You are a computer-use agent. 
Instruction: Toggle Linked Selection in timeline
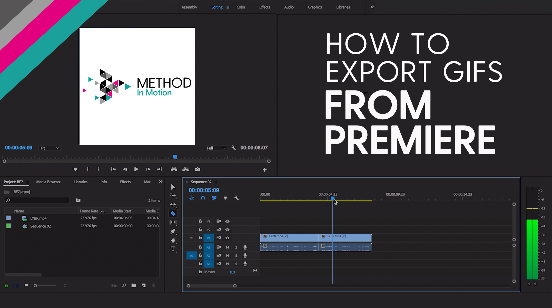pyautogui.click(x=214, y=198)
